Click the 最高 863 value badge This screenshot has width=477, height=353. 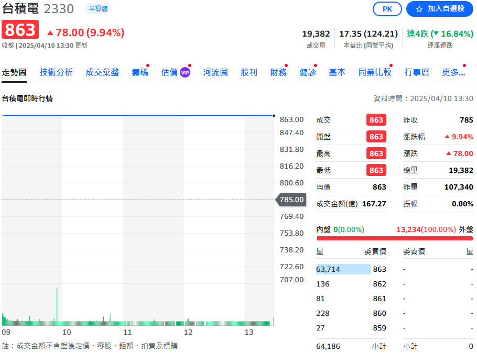coord(376,153)
